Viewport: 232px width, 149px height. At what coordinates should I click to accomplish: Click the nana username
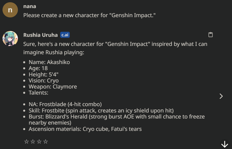[29, 6]
